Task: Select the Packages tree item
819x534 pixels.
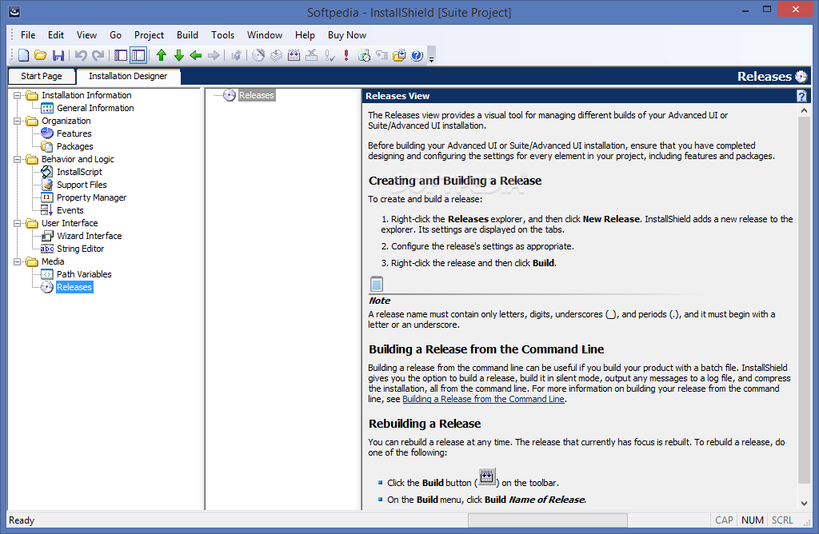Action: [74, 146]
